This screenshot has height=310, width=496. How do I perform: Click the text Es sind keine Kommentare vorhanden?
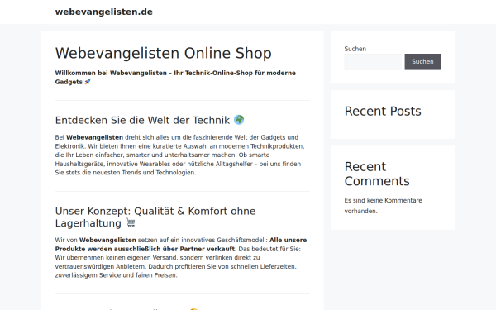coord(383,206)
